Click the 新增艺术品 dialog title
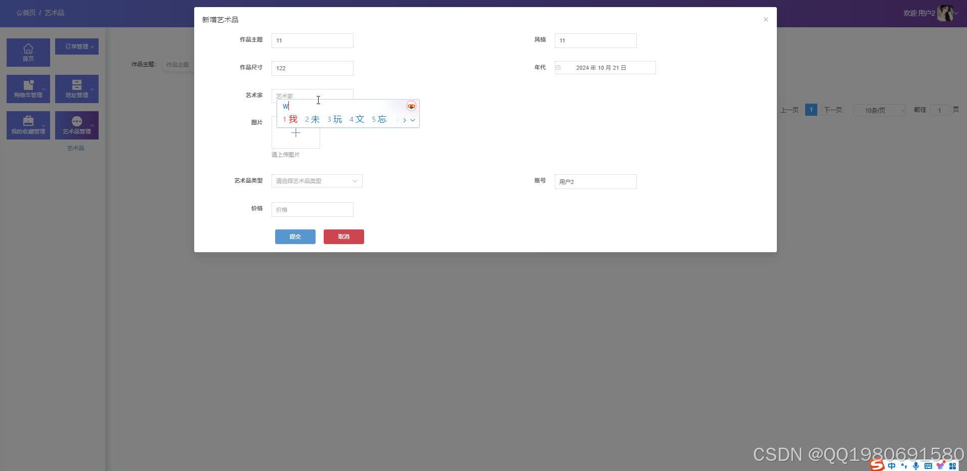Screen dimensions: 967x471 coord(221,20)
